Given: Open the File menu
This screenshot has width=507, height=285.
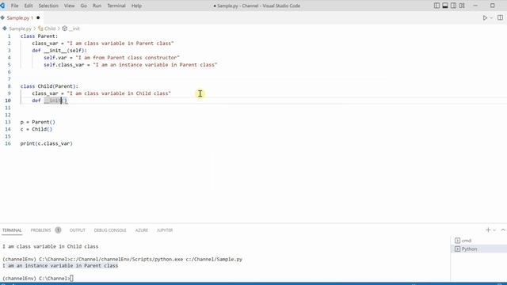Looking at the screenshot, I should pyautogui.click(x=14, y=6).
